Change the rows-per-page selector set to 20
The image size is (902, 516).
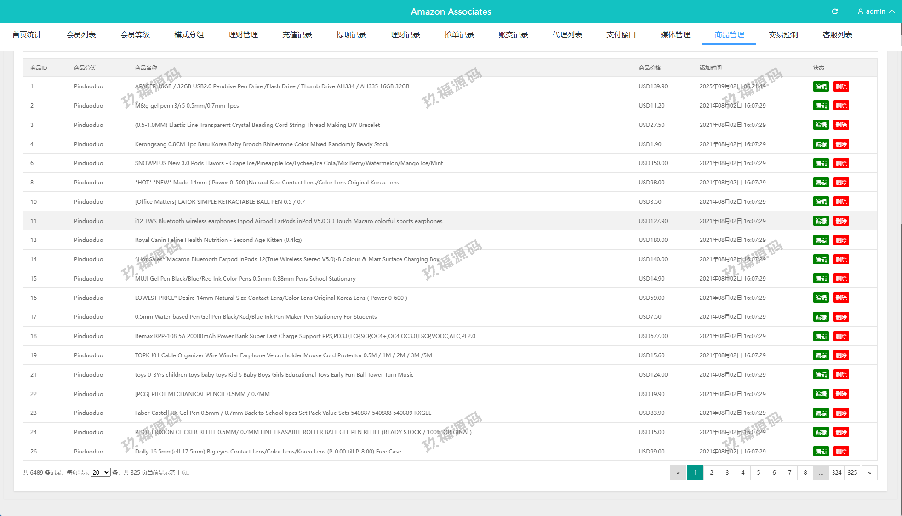[x=100, y=472]
